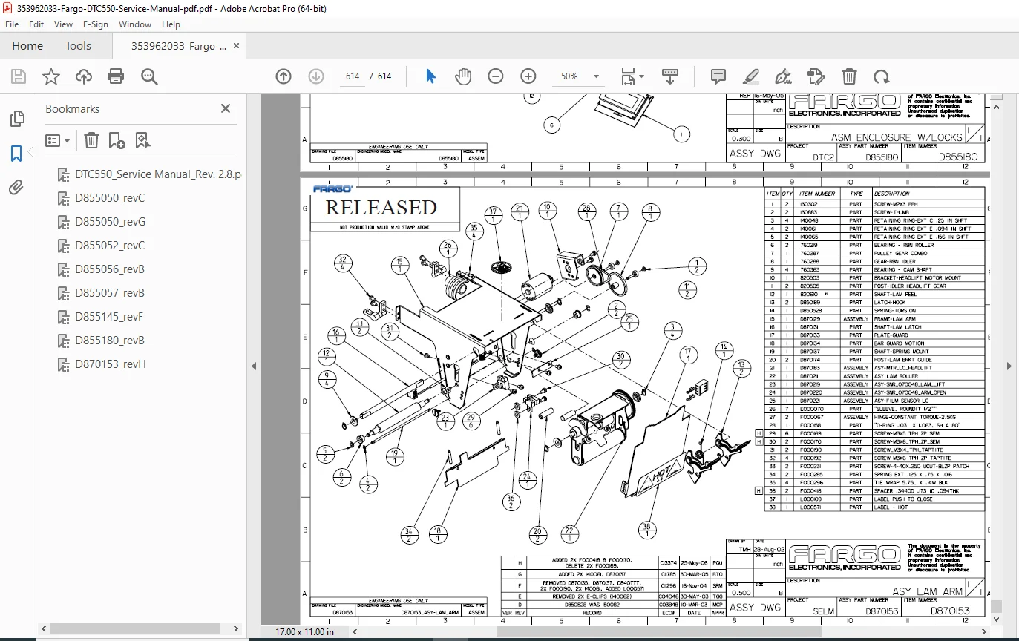Expand the right tools pane
Screen dimensions: 1019x641
(1009, 366)
